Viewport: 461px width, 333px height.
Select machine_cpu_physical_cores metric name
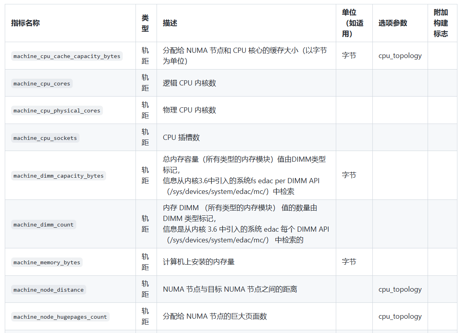coord(57,110)
